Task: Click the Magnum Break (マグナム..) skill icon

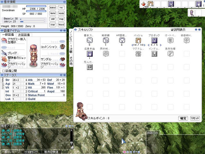Action: tap(138, 54)
